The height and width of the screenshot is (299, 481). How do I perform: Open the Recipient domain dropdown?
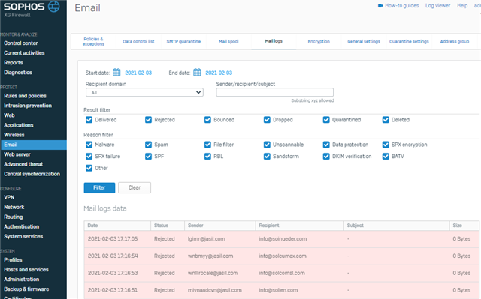(x=144, y=92)
